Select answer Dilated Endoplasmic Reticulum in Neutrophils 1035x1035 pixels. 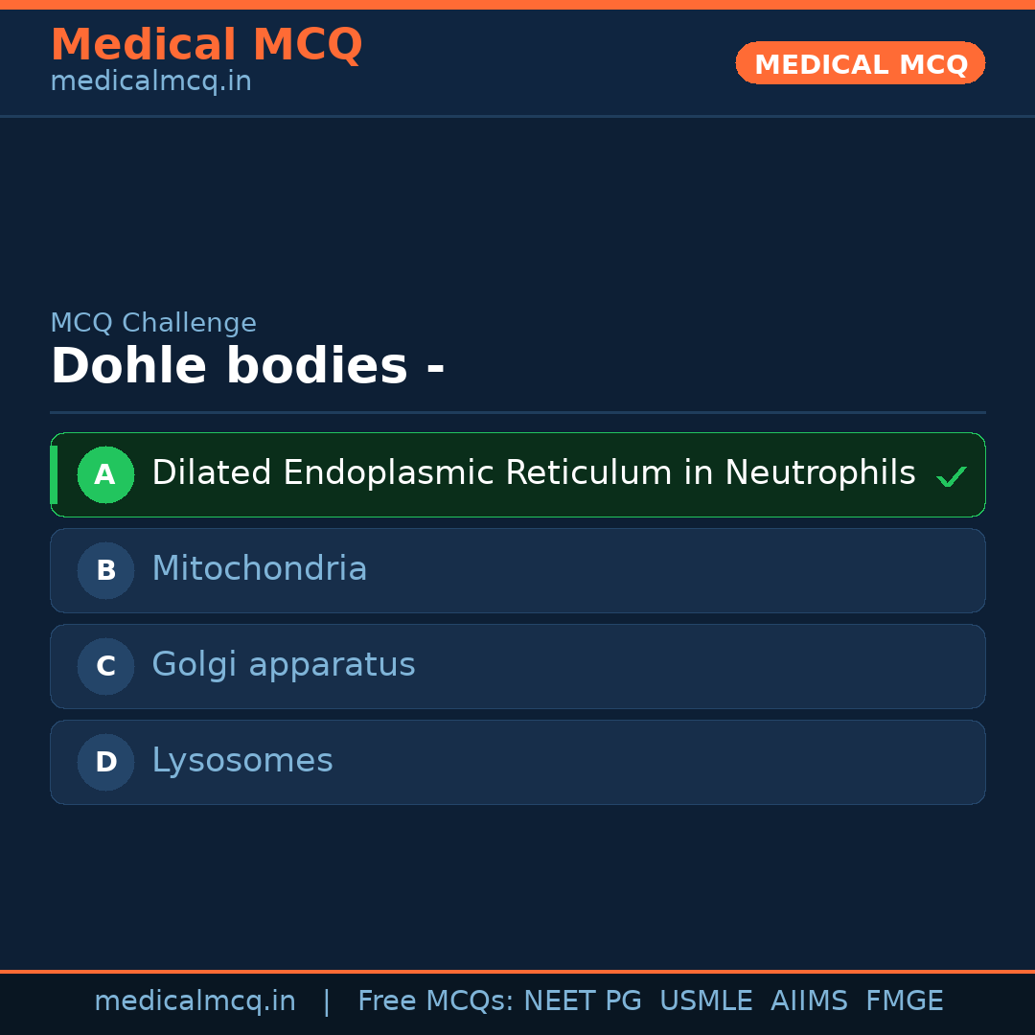(x=533, y=473)
